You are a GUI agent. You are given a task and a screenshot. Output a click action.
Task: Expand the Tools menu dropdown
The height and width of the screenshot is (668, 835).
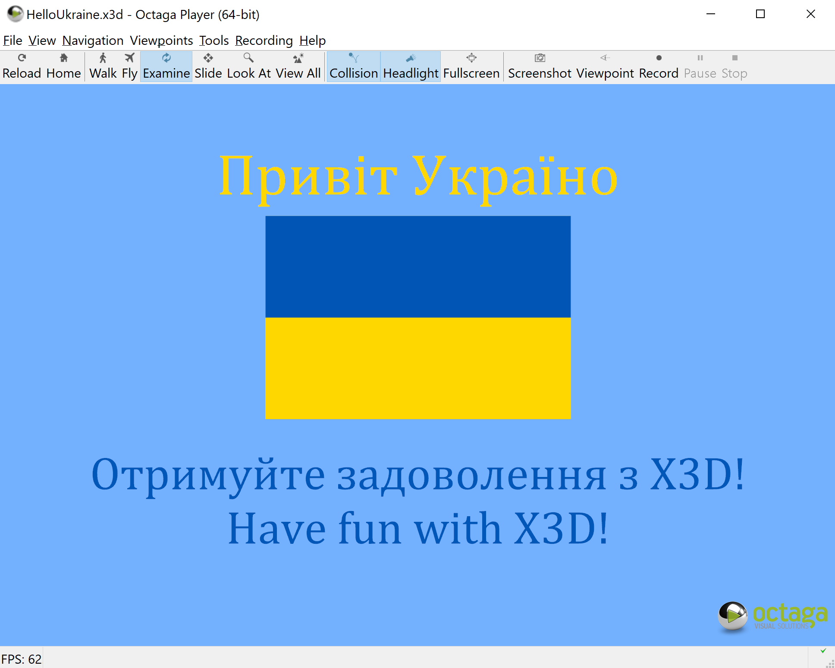213,41
